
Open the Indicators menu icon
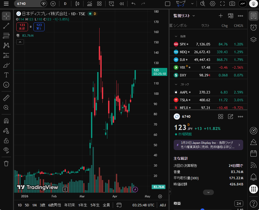(89, 4)
